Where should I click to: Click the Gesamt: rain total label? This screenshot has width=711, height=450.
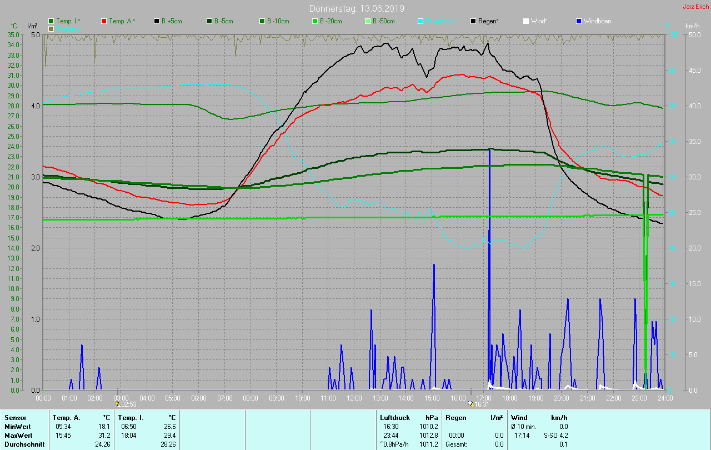[x=457, y=444]
